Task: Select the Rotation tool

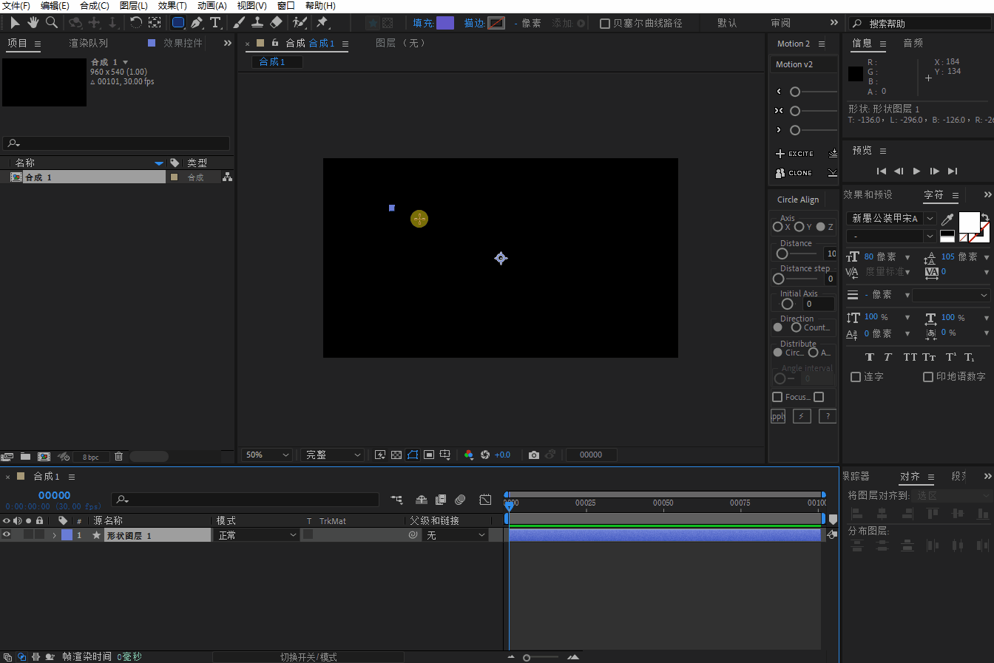Action: point(136,23)
